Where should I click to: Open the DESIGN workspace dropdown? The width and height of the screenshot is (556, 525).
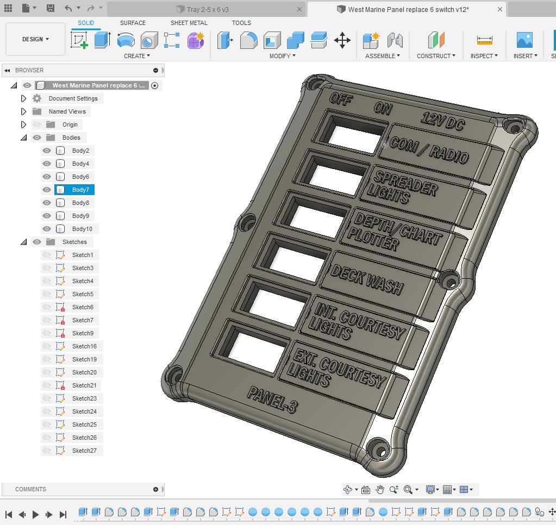click(35, 39)
